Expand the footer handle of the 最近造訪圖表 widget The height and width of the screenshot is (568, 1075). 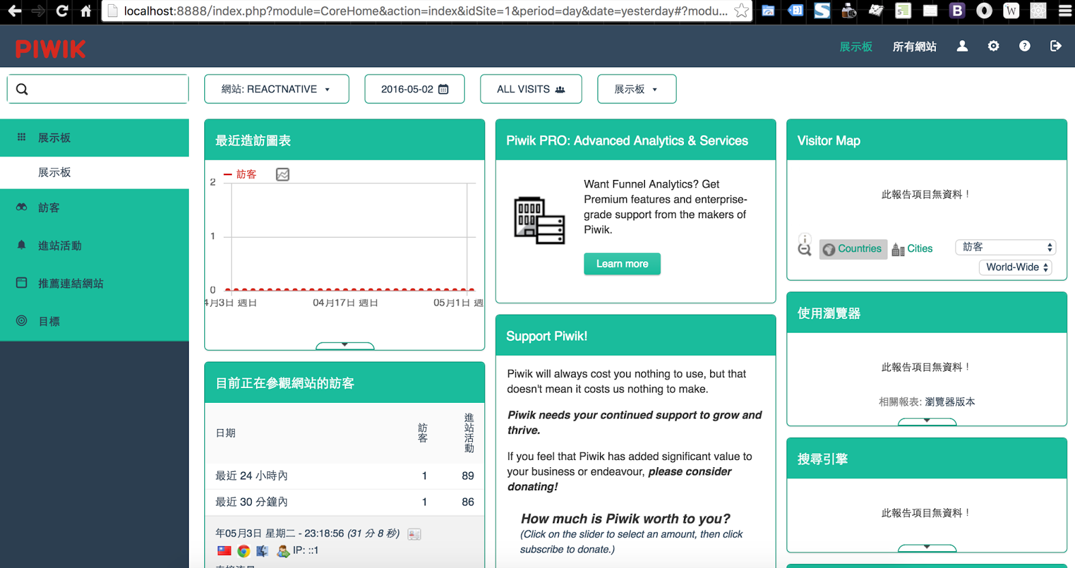point(345,346)
